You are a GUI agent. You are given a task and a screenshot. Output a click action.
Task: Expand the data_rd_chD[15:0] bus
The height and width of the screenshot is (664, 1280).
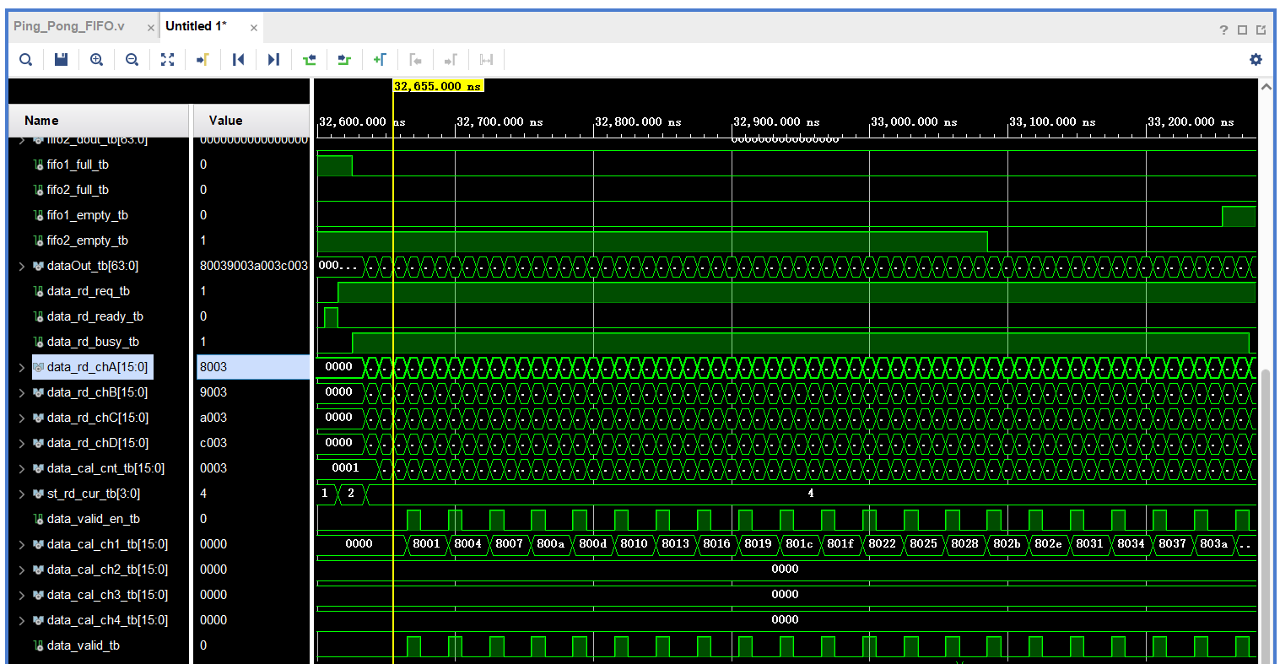22,443
